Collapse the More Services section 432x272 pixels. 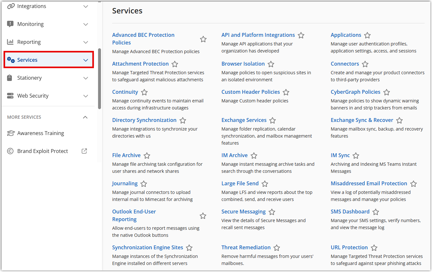(85, 117)
